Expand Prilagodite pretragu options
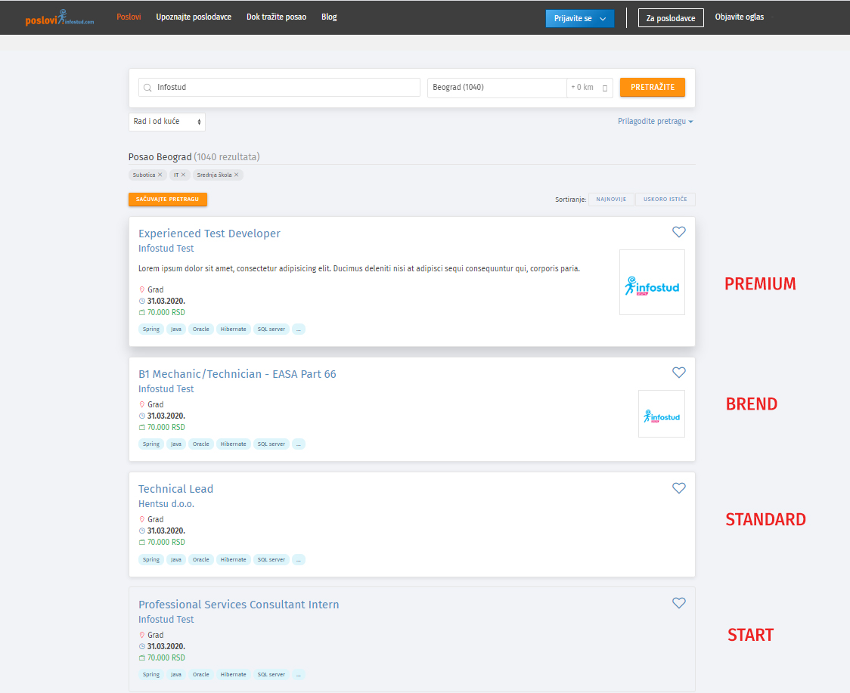This screenshot has height=693, width=850. pos(656,122)
